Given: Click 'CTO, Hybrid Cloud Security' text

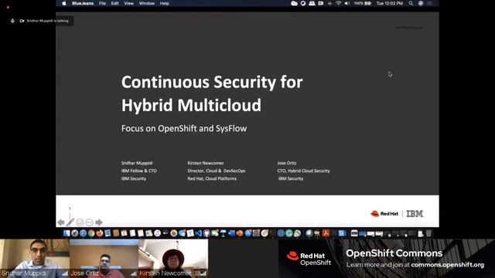Looking at the screenshot, I should (303, 171).
